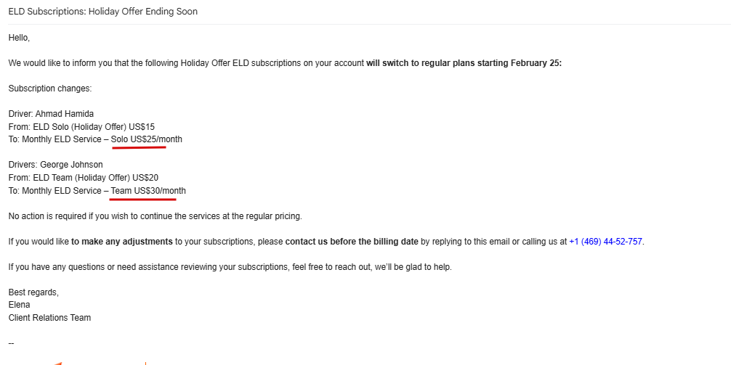This screenshot has width=731, height=365.
Task: Click the '--' signature separator
Action: (x=12, y=343)
